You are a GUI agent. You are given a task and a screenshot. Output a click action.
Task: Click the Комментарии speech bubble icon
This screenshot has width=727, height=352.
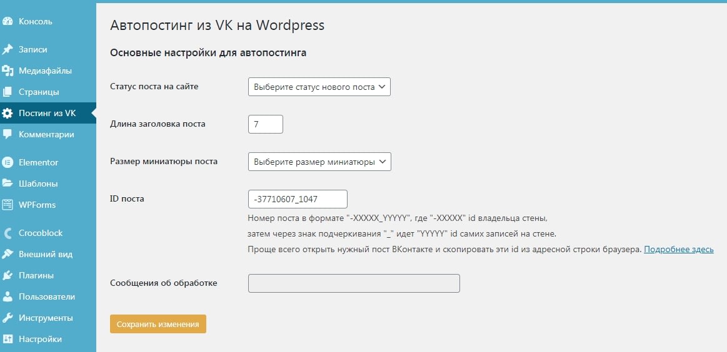(x=8, y=134)
